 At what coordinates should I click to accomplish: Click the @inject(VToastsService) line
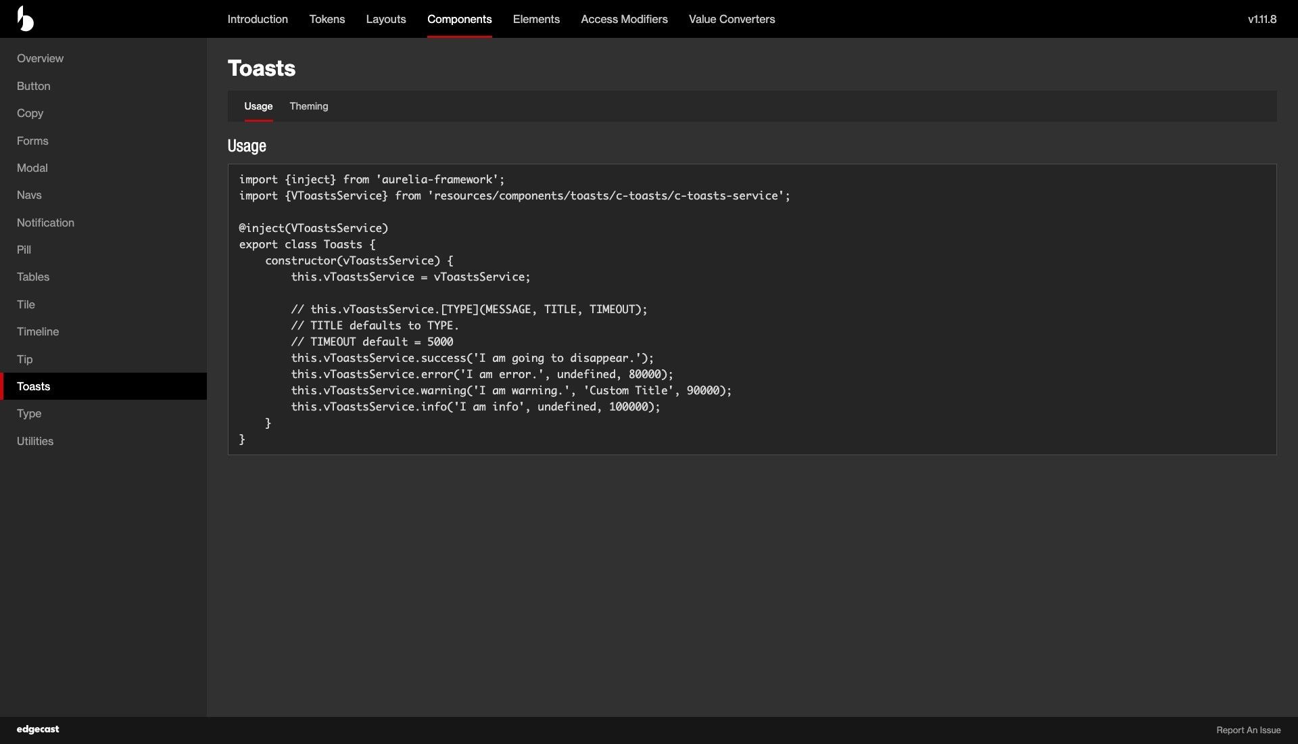click(314, 228)
